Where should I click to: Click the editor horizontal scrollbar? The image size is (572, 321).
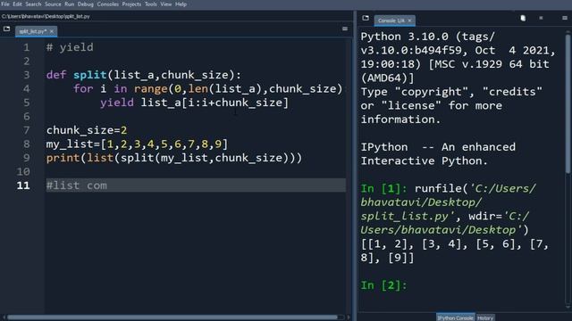point(172,317)
